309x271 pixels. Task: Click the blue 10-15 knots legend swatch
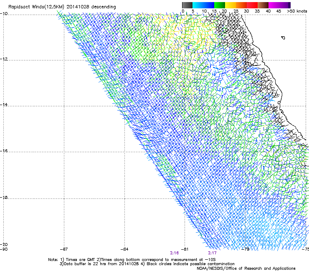click(209, 5)
